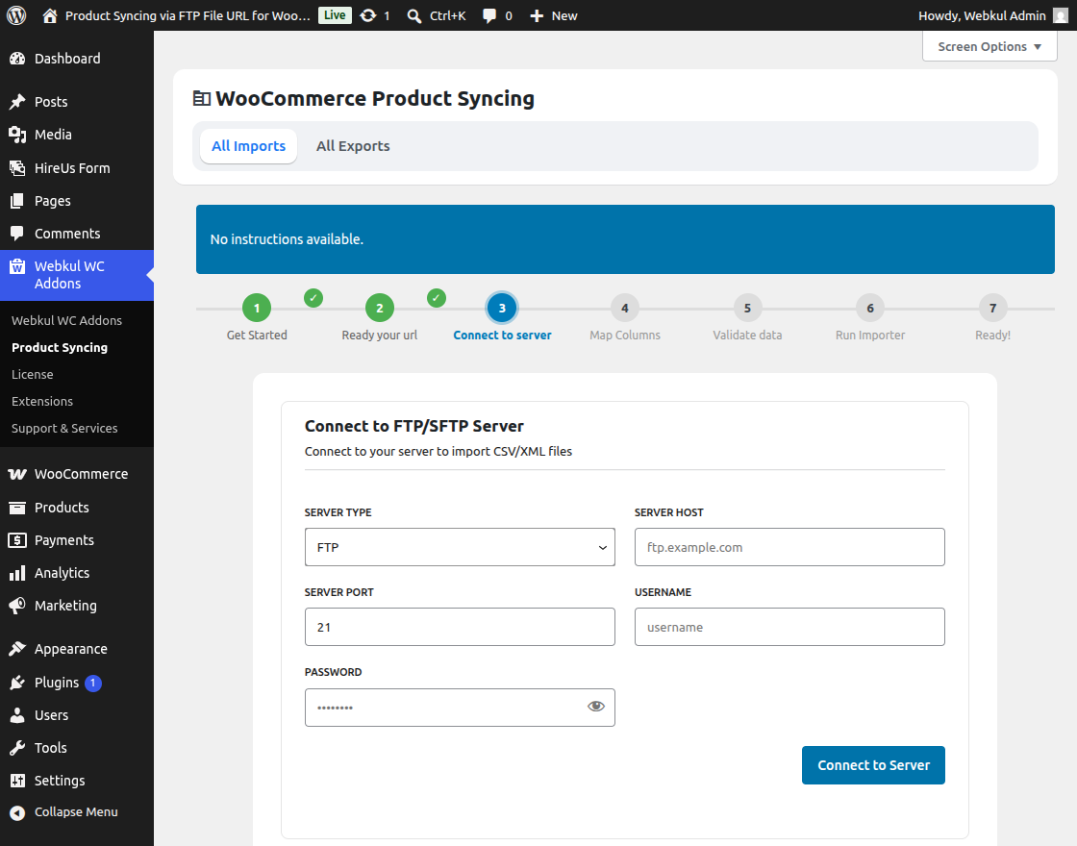The image size is (1077, 846).
Task: Click the WordPress logo in admin bar
Action: [x=16, y=15]
